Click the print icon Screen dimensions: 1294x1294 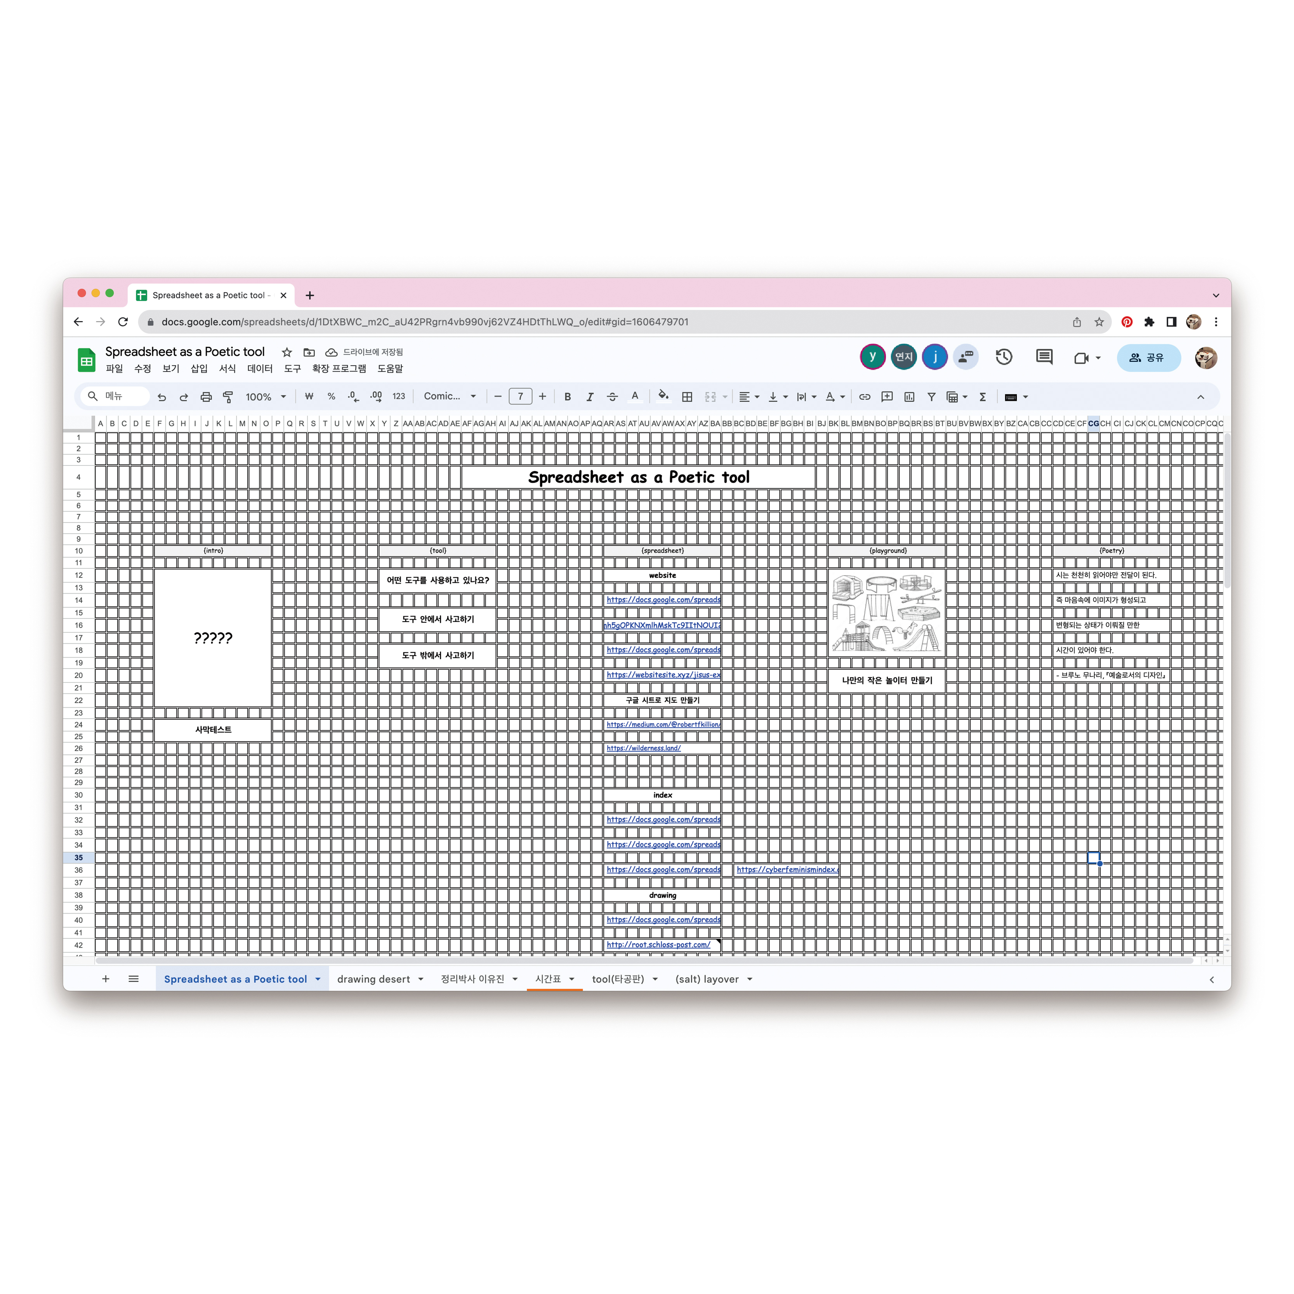[x=206, y=397]
